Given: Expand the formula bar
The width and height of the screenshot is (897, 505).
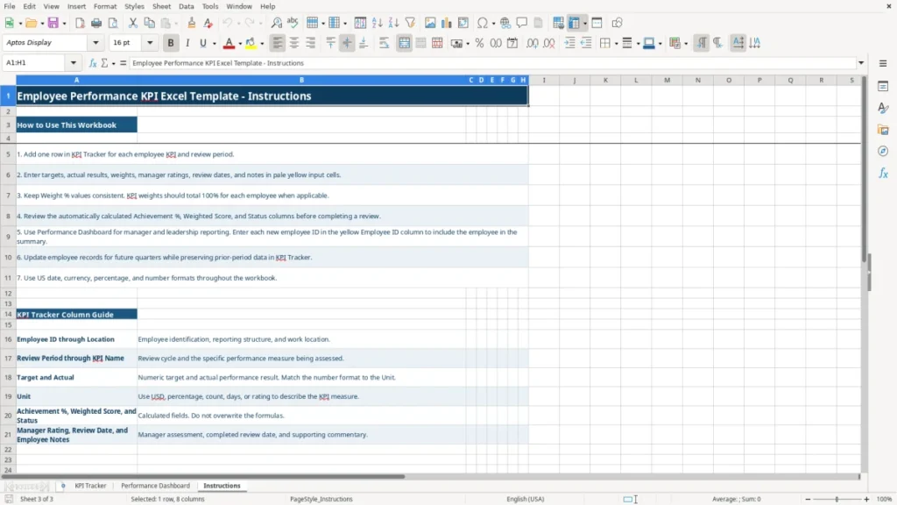Looking at the screenshot, I should [861, 63].
